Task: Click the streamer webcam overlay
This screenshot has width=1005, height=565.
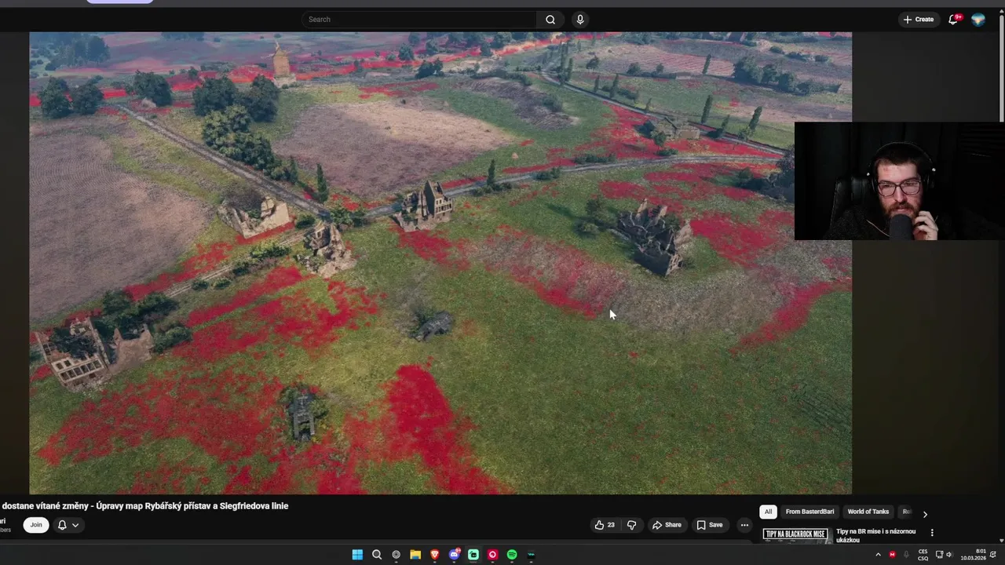Action: point(900,181)
